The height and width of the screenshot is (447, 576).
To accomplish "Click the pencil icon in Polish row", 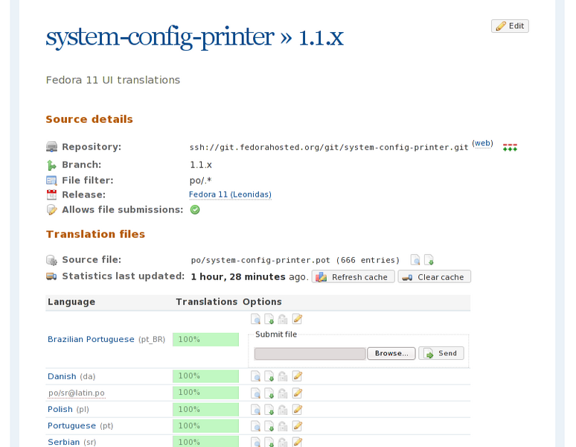I will 297,410.
